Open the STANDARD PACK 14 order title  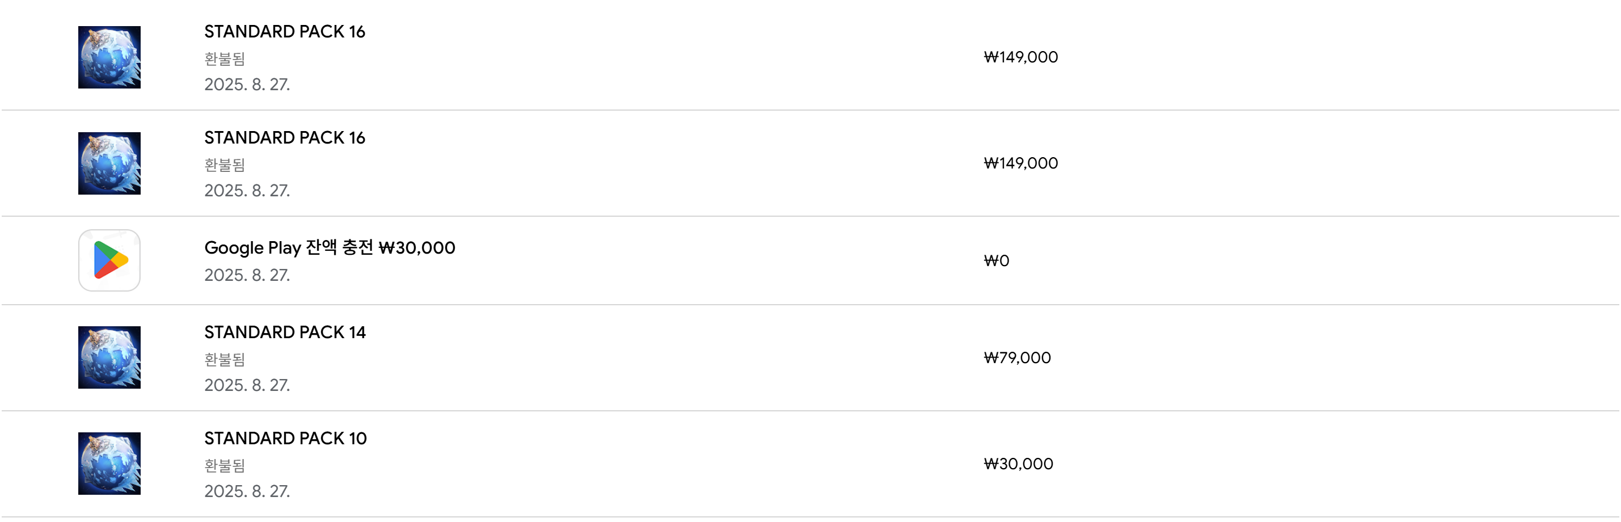coord(285,332)
